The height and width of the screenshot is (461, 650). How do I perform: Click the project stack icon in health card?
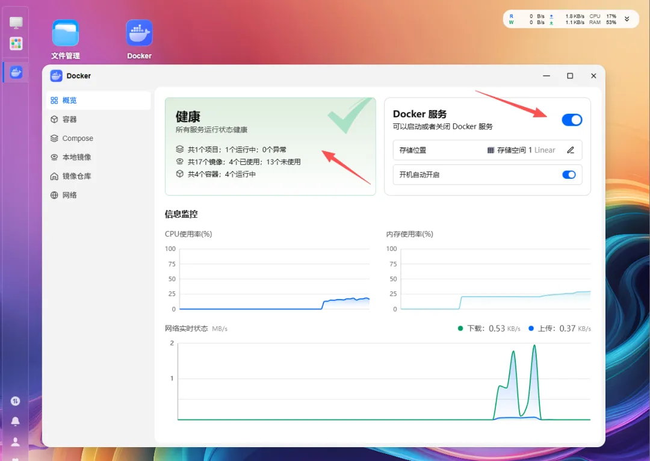coord(179,149)
